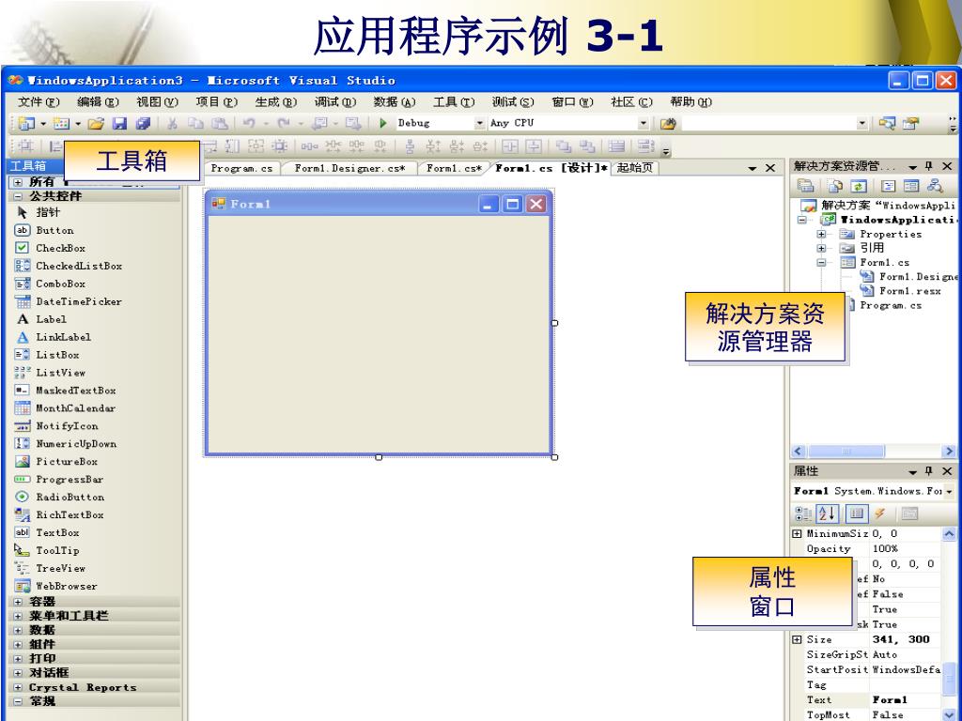Open the 视图(V) menu

(x=157, y=101)
